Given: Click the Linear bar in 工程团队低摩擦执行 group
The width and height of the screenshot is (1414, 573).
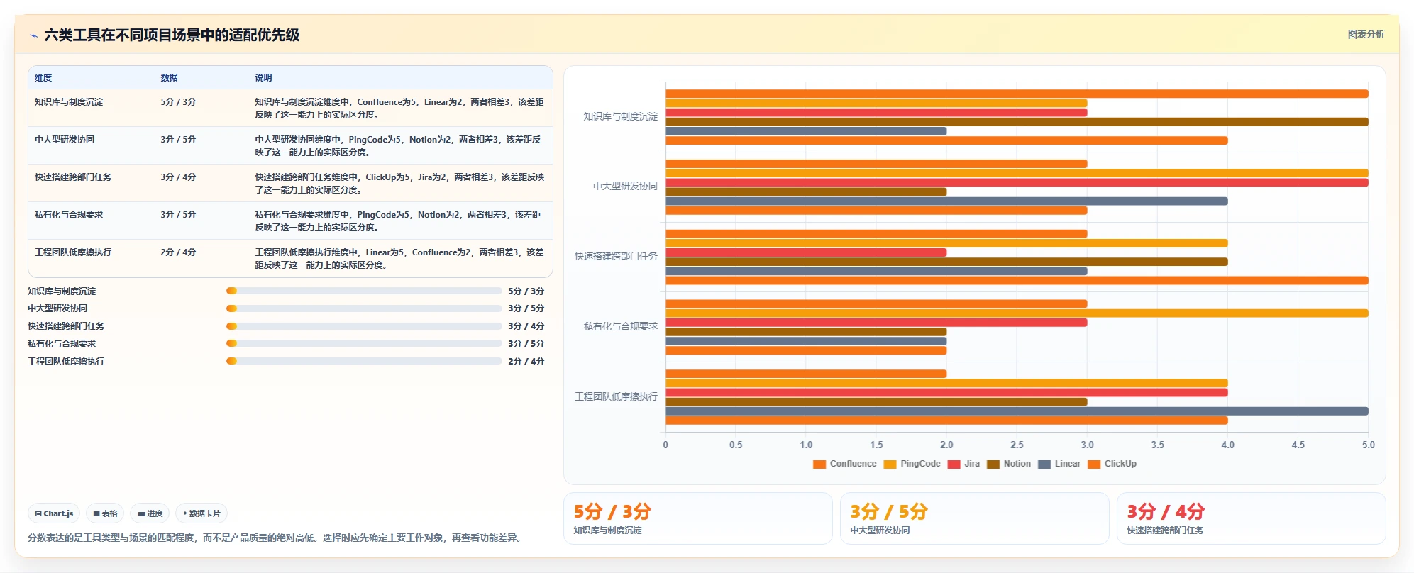Looking at the screenshot, I should (x=1017, y=411).
